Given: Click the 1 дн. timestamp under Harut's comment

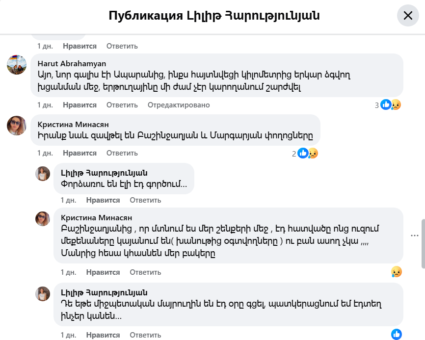Looking at the screenshot, I should (x=45, y=105).
